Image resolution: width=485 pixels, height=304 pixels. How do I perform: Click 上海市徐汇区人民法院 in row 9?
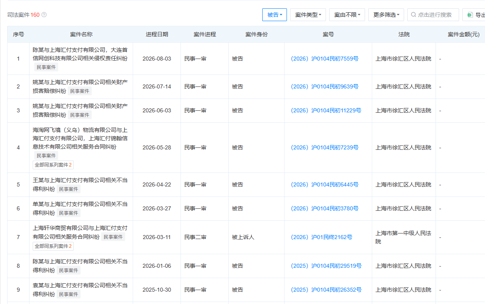coord(403,290)
